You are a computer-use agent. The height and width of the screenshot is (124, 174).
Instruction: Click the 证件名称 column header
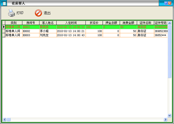click(x=146, y=23)
